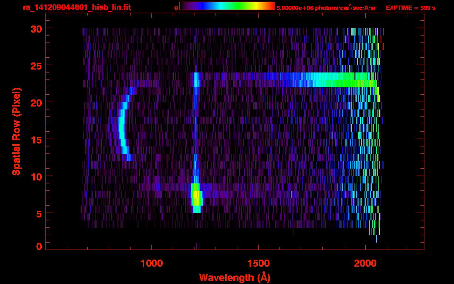The width and height of the screenshot is (454, 284).
Task: Click the y-axis tick label 30
Action: pos(35,28)
